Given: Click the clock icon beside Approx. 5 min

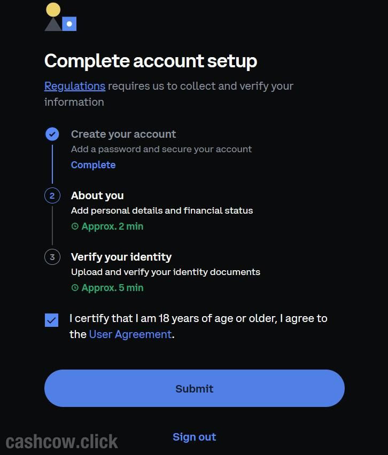Looking at the screenshot, I should (75, 288).
